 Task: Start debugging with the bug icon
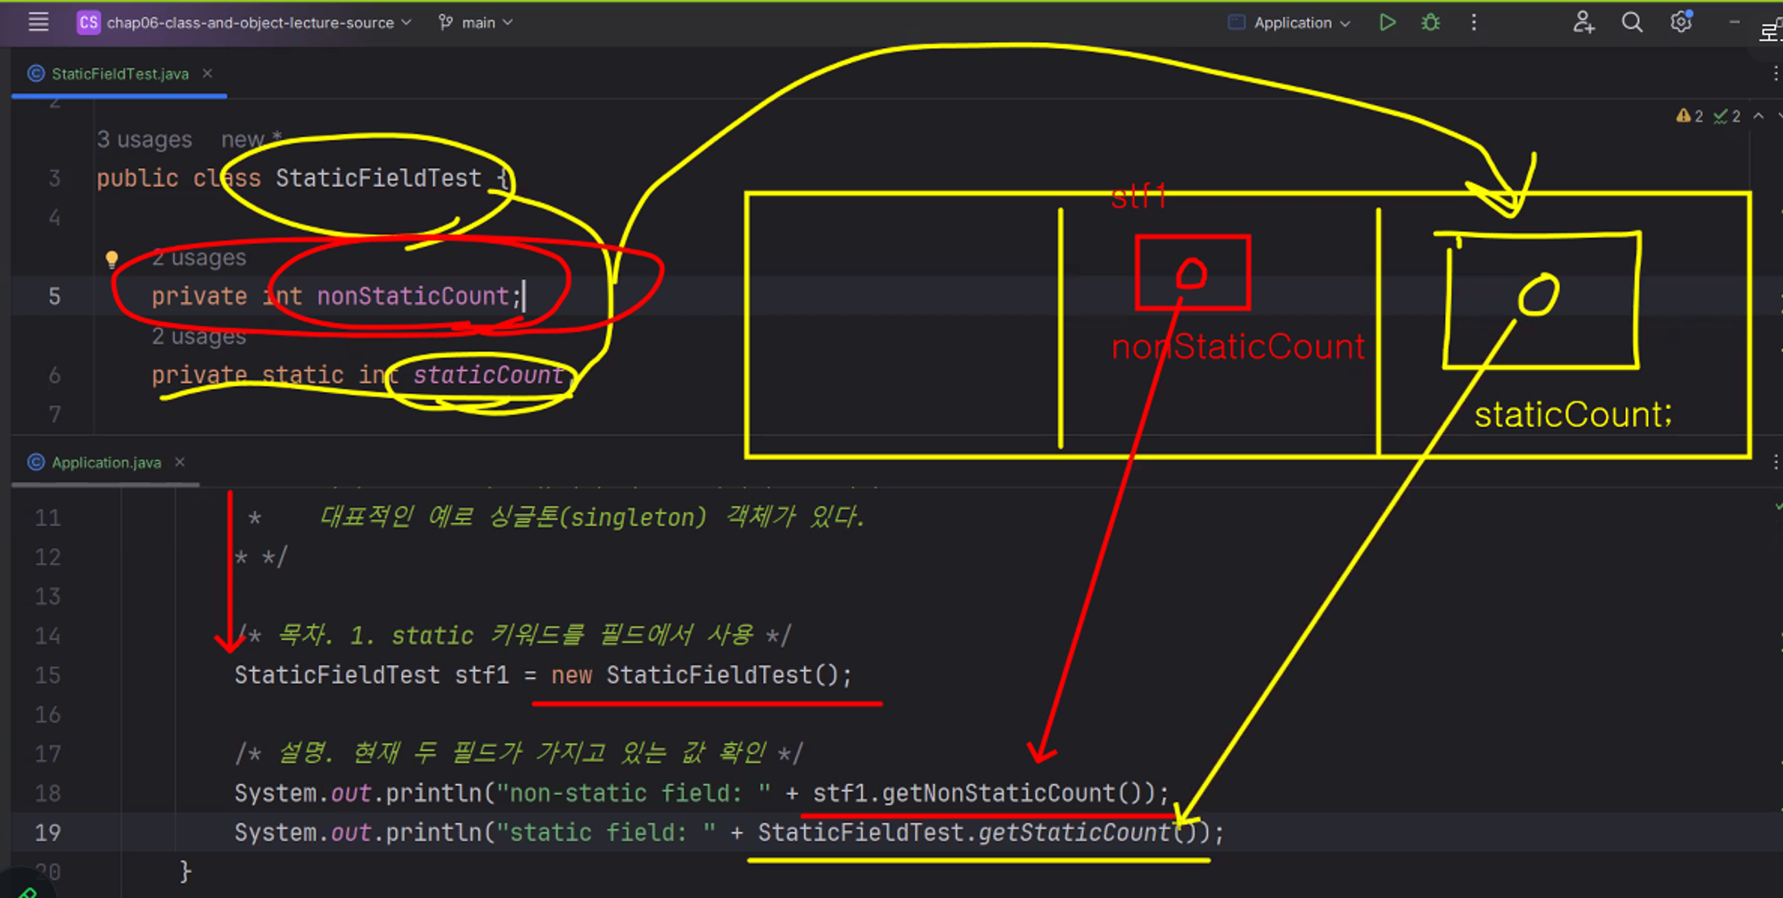(x=1431, y=22)
